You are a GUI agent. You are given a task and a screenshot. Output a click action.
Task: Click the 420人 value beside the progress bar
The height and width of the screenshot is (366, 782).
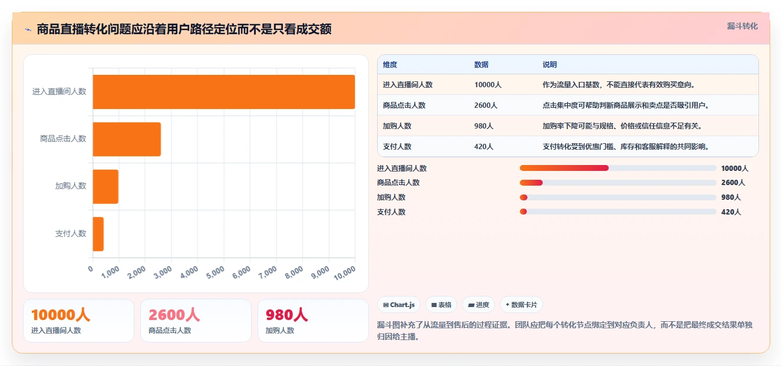click(731, 212)
